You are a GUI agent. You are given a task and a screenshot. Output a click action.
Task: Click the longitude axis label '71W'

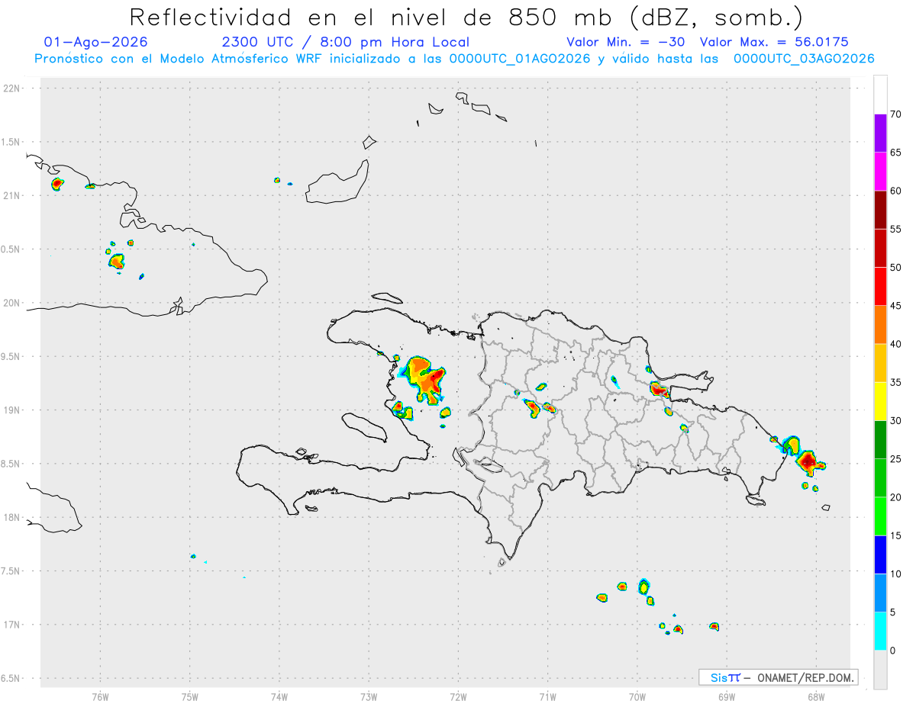click(x=547, y=696)
